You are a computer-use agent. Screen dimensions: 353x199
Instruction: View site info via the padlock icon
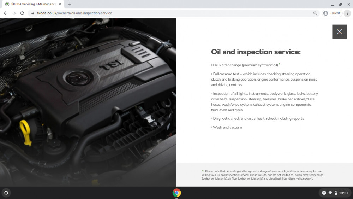pyautogui.click(x=32, y=13)
